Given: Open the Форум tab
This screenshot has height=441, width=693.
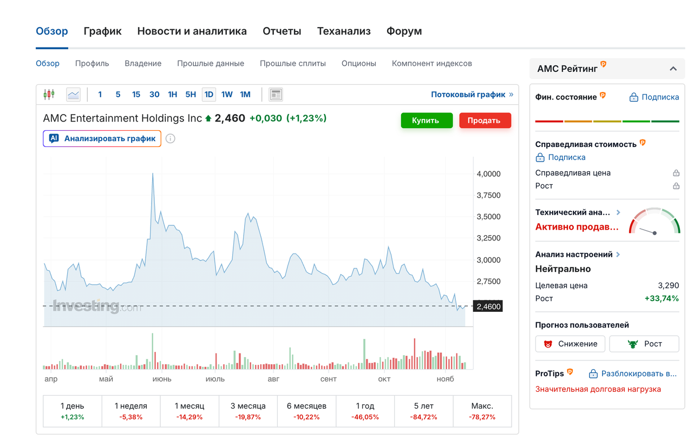Looking at the screenshot, I should click(404, 31).
